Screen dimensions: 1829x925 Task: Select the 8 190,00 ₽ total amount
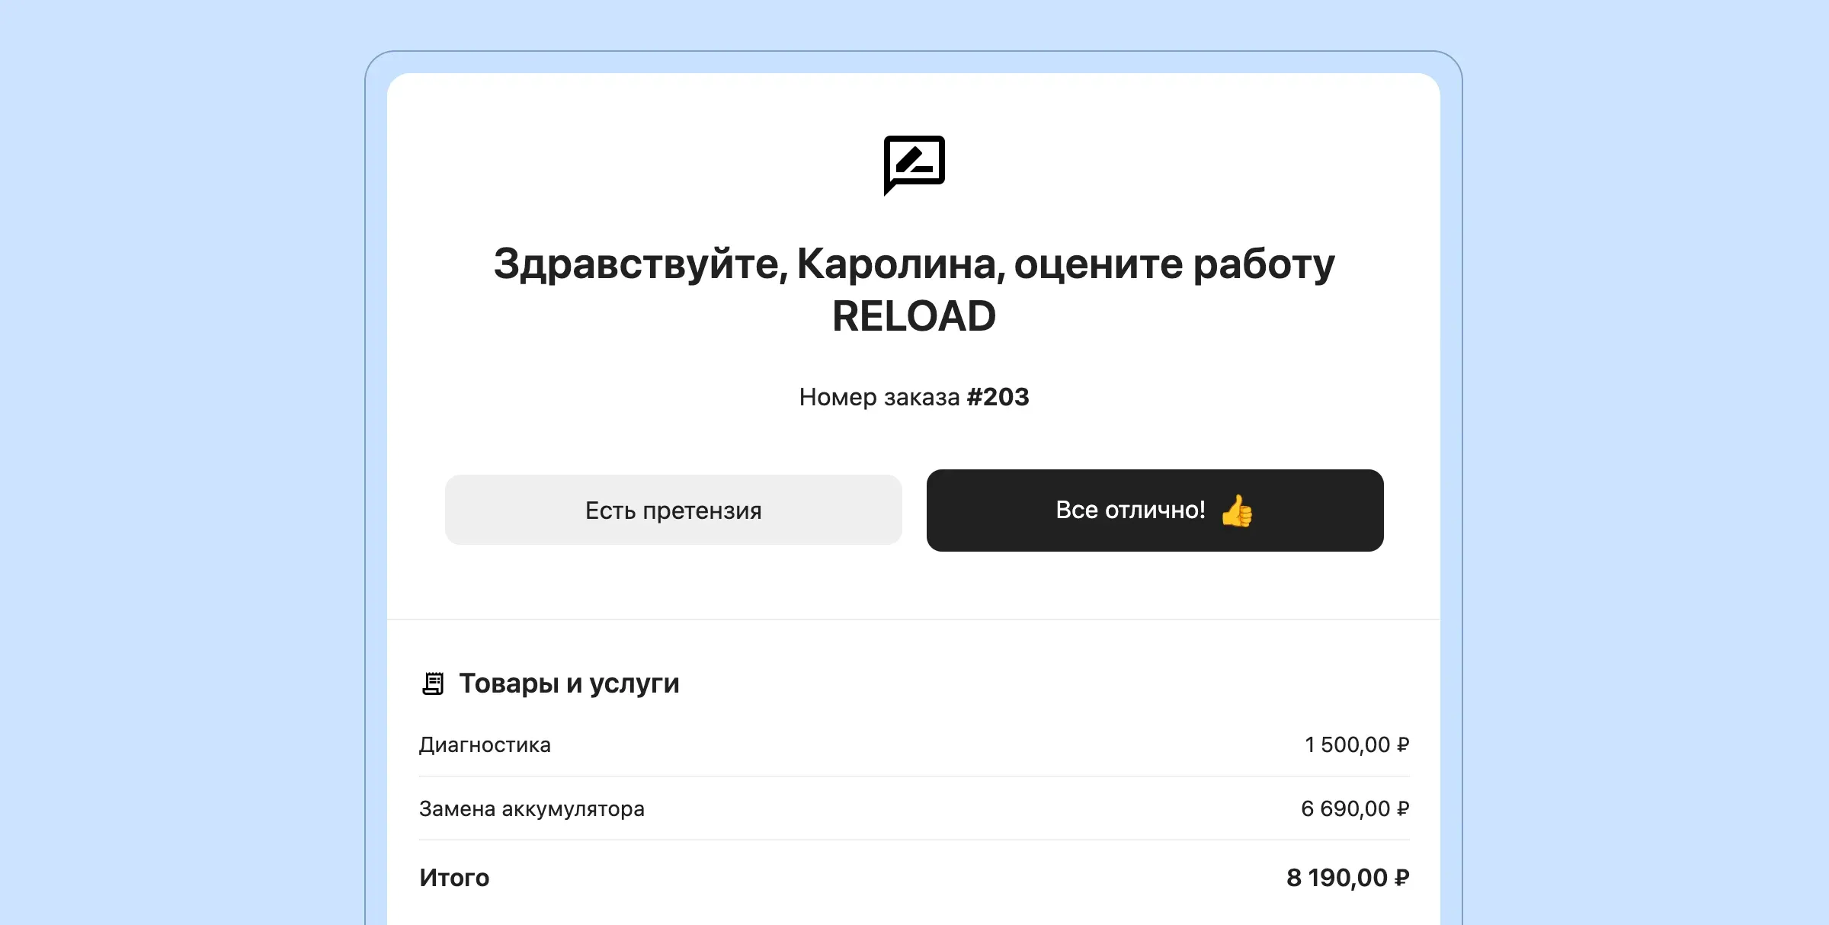click(x=1349, y=878)
